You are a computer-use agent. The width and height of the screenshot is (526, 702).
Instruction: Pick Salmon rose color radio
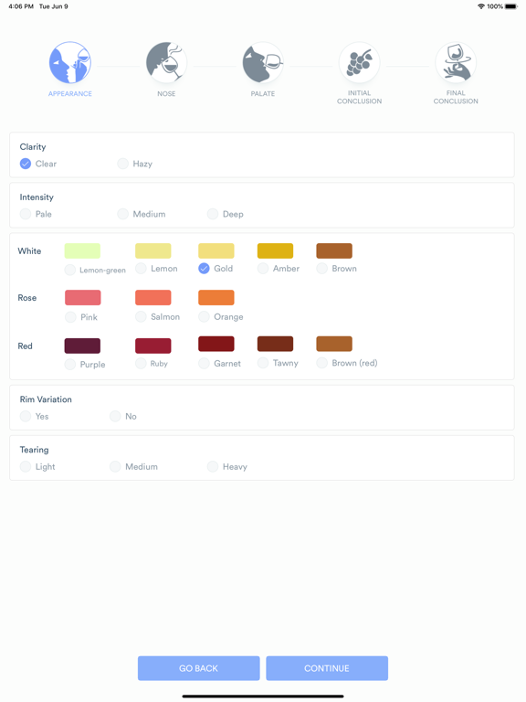141,317
